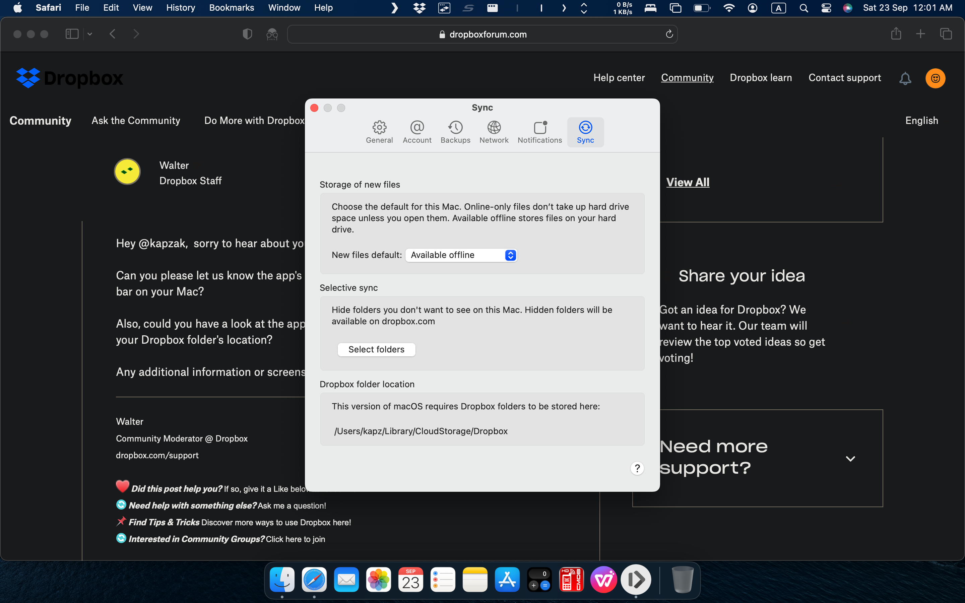Click the Select folders button
This screenshot has width=965, height=603.
(x=376, y=349)
